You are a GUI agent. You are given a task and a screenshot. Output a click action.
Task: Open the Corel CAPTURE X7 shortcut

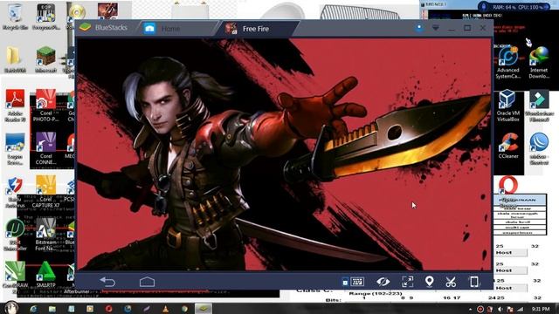(x=45, y=192)
